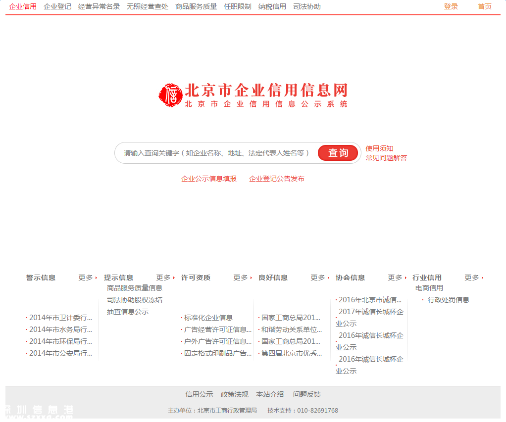Open 问题反馈 footer link

tap(307, 394)
